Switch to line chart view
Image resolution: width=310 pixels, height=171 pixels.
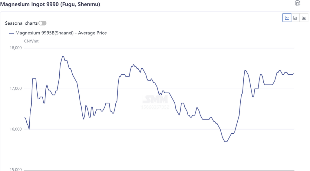287,18
